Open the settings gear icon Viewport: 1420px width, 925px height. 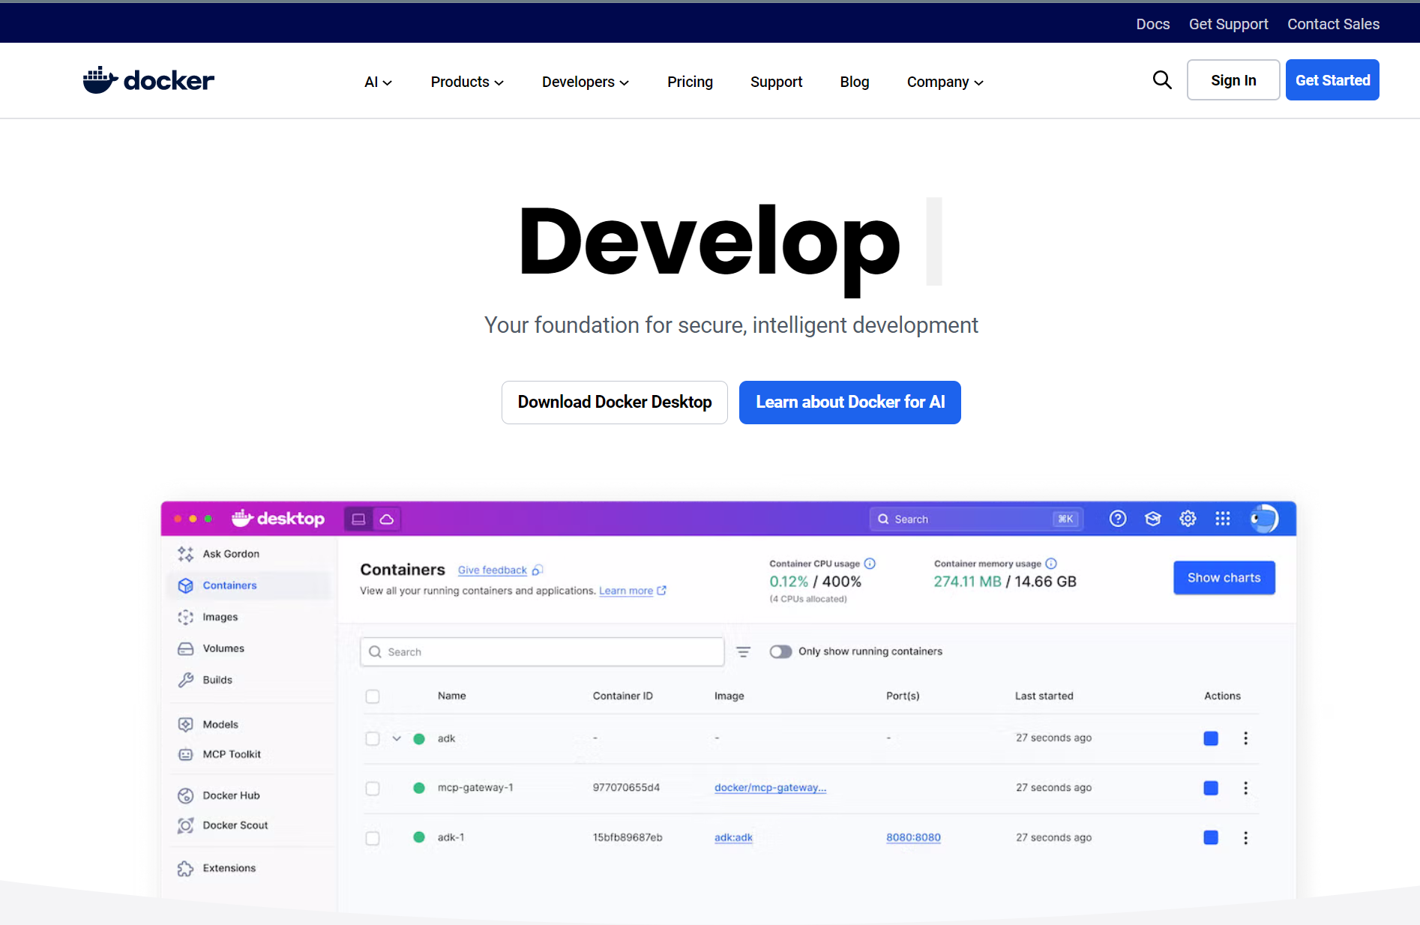1188,519
